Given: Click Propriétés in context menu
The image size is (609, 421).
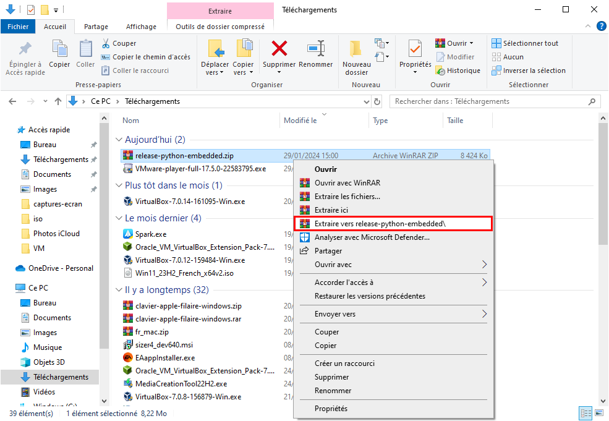Looking at the screenshot, I should [393, 409].
